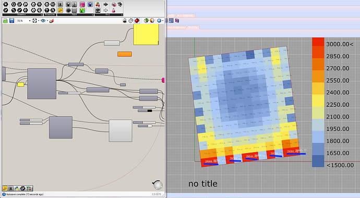Viewport: 360px width, 198px height.
Task: Select the large gray component node
Action: pyautogui.click(x=42, y=84)
